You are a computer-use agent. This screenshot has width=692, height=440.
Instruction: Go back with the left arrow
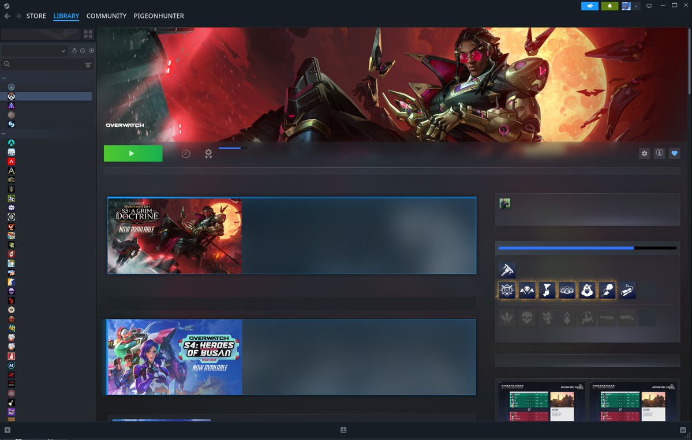pyautogui.click(x=7, y=16)
